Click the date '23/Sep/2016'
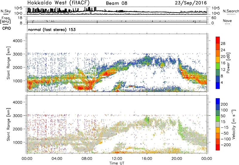The height and width of the screenshot is (165, 239). click(x=191, y=3)
